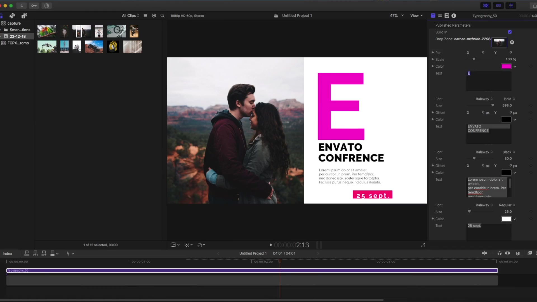
Task: Select the yellow helmet clip thumbnail
Action: point(113,47)
